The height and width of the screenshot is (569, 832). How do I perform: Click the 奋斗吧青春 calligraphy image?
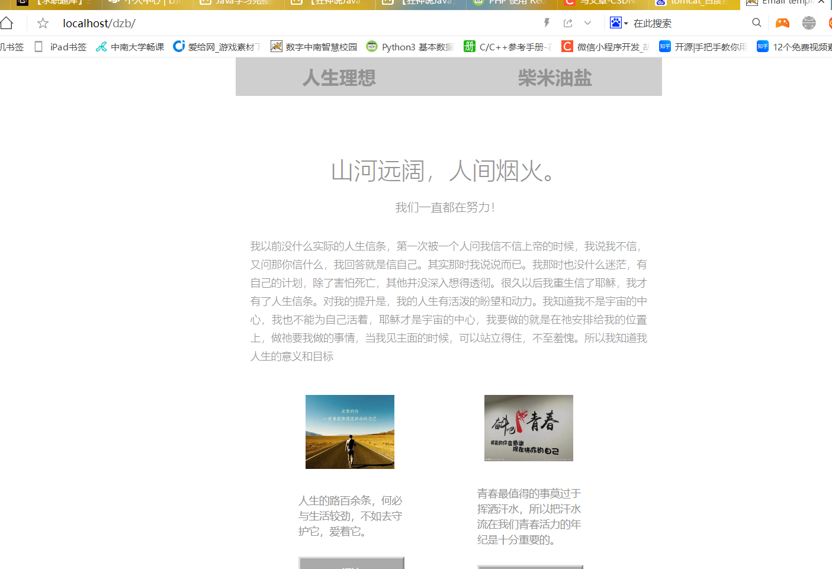pyautogui.click(x=529, y=428)
